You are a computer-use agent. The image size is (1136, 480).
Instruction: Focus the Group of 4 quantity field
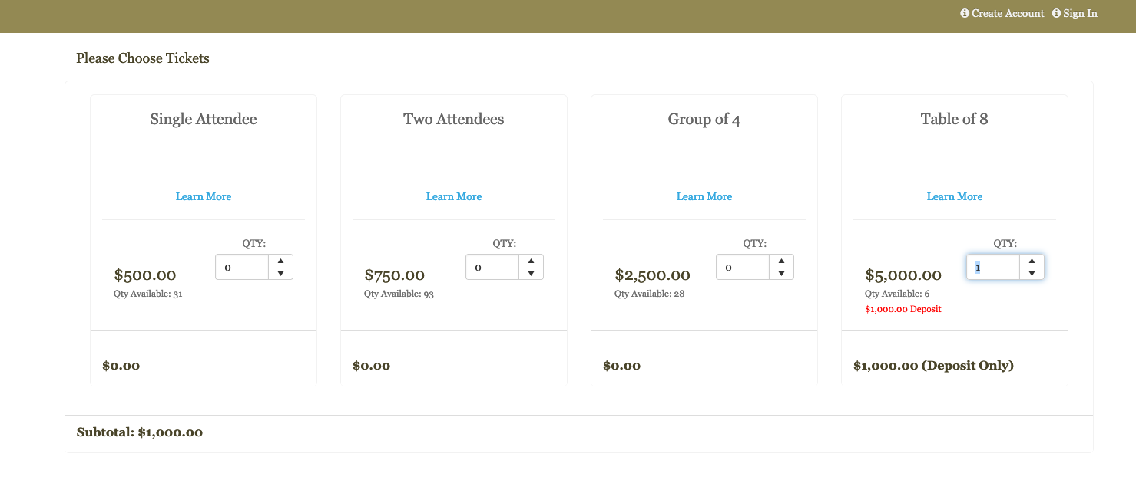click(743, 267)
